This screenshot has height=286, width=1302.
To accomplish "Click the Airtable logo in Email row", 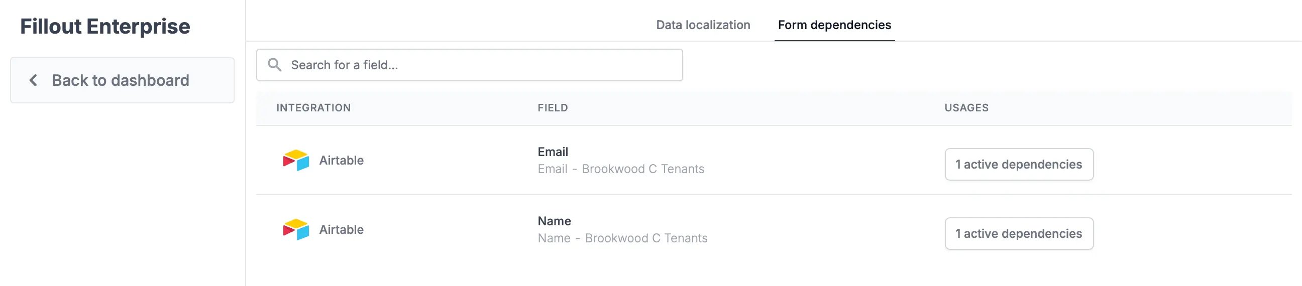I will tap(296, 160).
